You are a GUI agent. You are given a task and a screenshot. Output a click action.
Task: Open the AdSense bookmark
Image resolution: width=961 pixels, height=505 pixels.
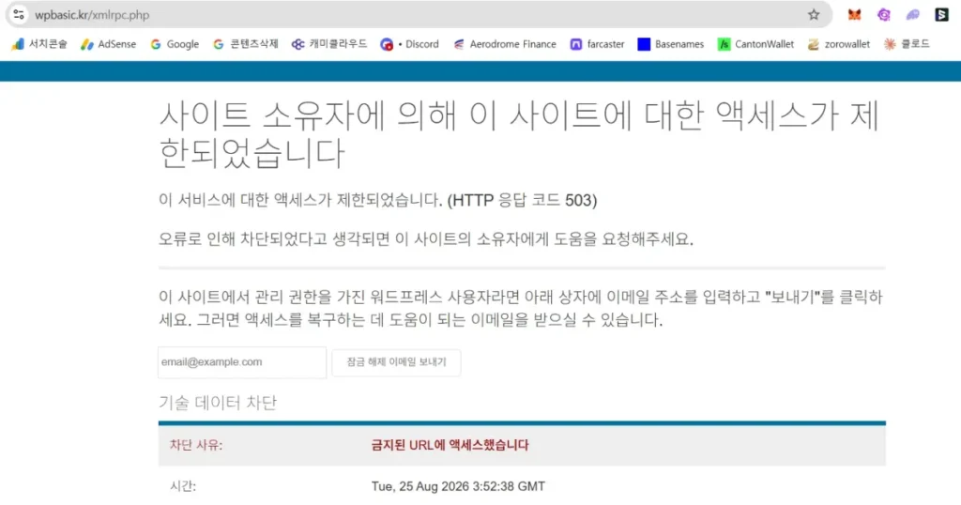tap(109, 44)
